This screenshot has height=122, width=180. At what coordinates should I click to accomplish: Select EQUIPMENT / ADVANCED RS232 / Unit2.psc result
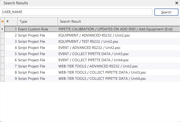(x=88, y=35)
